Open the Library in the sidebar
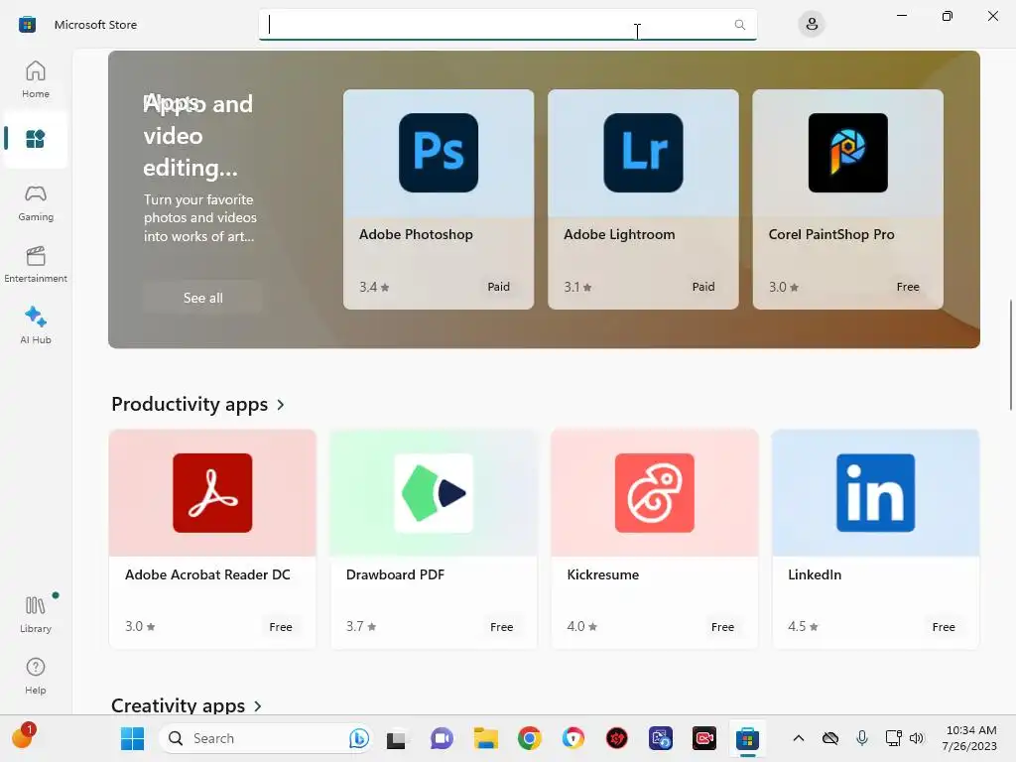This screenshot has width=1016, height=762. (x=36, y=614)
